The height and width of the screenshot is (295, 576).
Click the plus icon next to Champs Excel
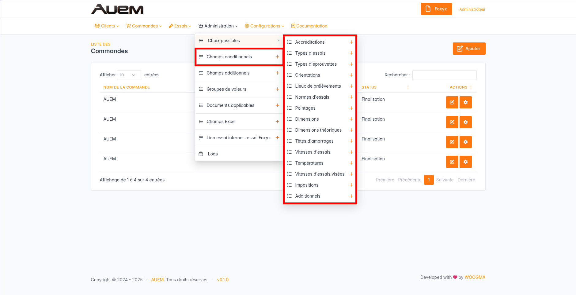click(277, 122)
